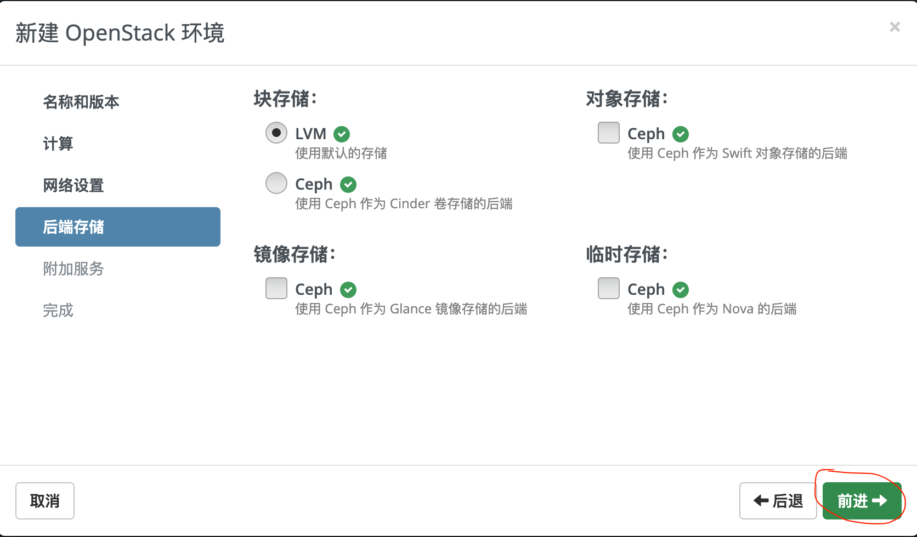Click green checkmark beside object storage Ceph
This screenshot has width=917, height=537.
pyautogui.click(x=681, y=134)
